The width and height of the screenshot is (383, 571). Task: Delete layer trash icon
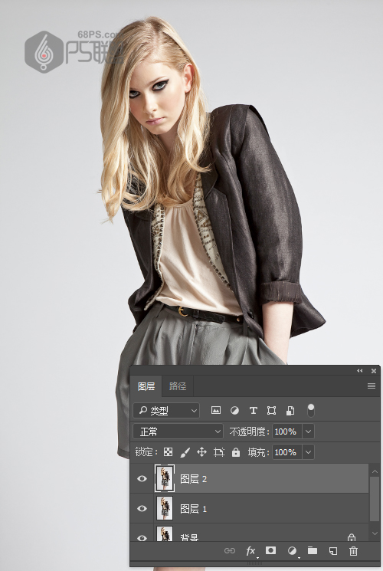click(353, 550)
